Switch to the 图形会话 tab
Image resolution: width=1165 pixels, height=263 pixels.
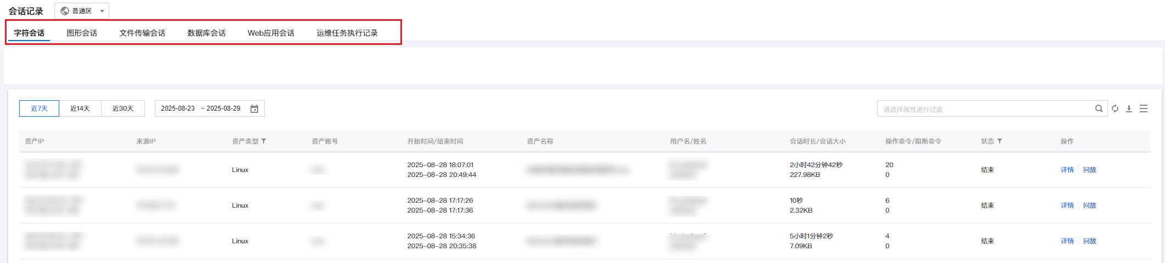(x=82, y=33)
